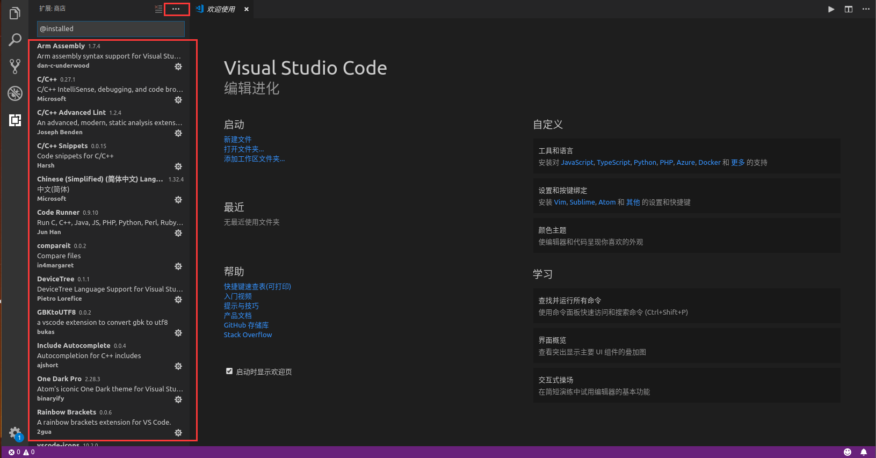Open the Explorer view in activity bar
Image resolution: width=876 pixels, height=458 pixels.
click(x=15, y=13)
